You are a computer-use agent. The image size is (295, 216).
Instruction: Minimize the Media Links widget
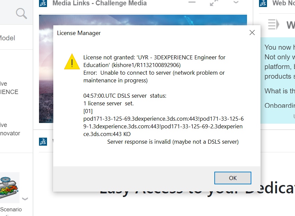coord(192,3)
